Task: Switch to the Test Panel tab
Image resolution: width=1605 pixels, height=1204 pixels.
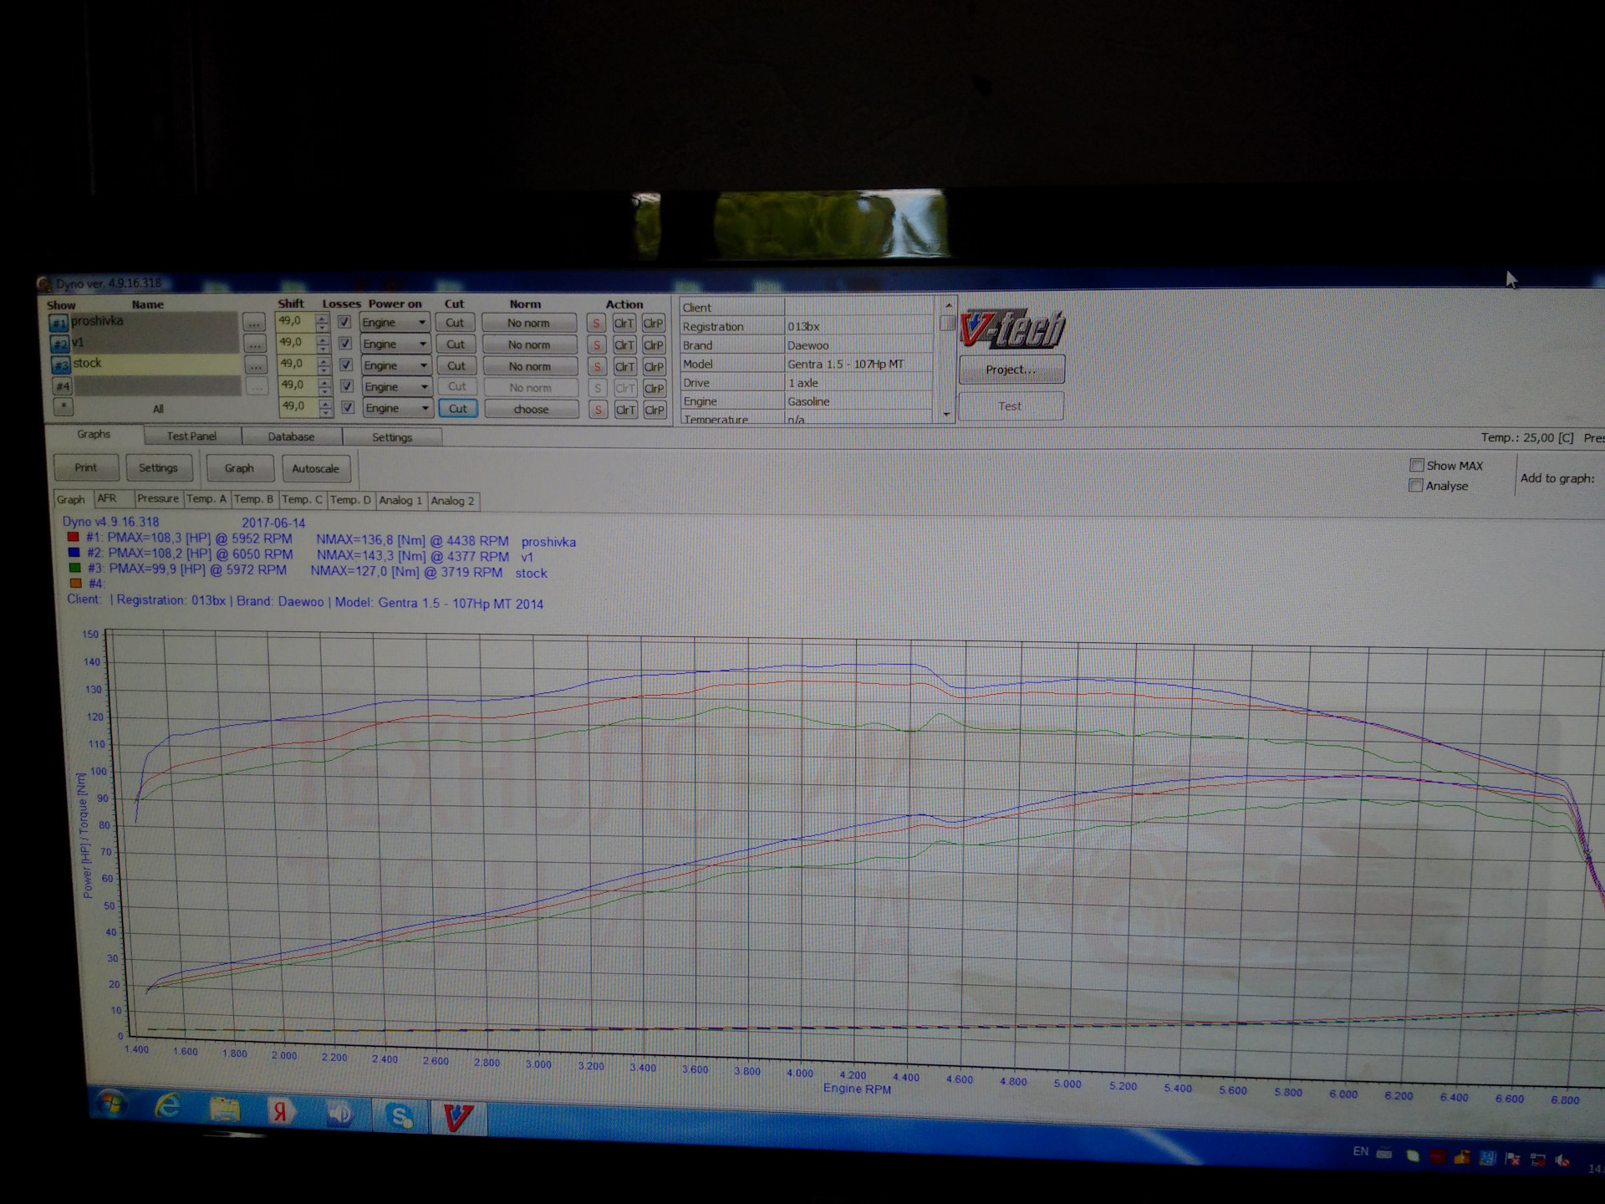Action: (191, 436)
